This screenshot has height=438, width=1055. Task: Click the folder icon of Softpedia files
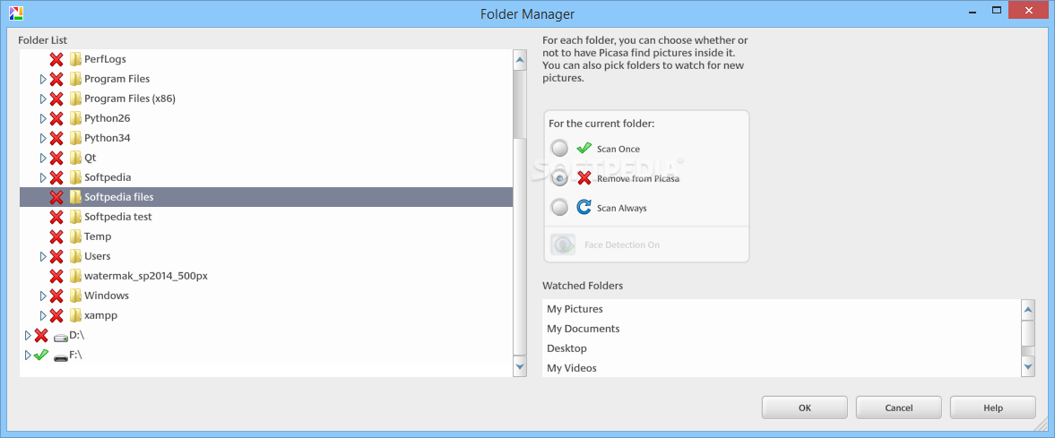tap(75, 197)
